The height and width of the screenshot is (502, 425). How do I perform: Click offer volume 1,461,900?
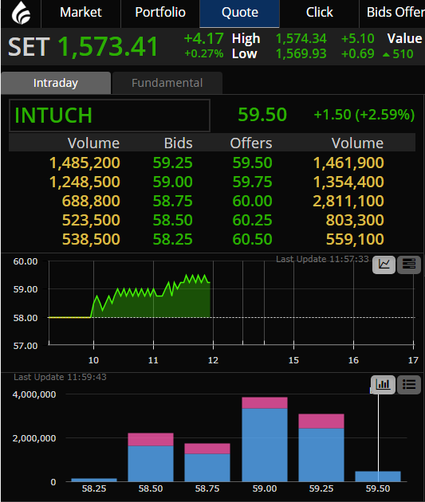coord(348,163)
